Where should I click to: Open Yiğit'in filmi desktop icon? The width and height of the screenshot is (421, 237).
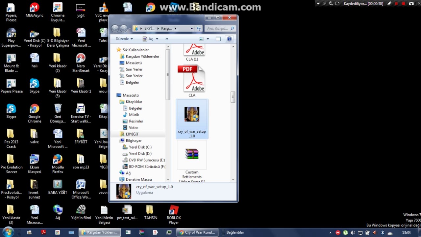[81, 212]
